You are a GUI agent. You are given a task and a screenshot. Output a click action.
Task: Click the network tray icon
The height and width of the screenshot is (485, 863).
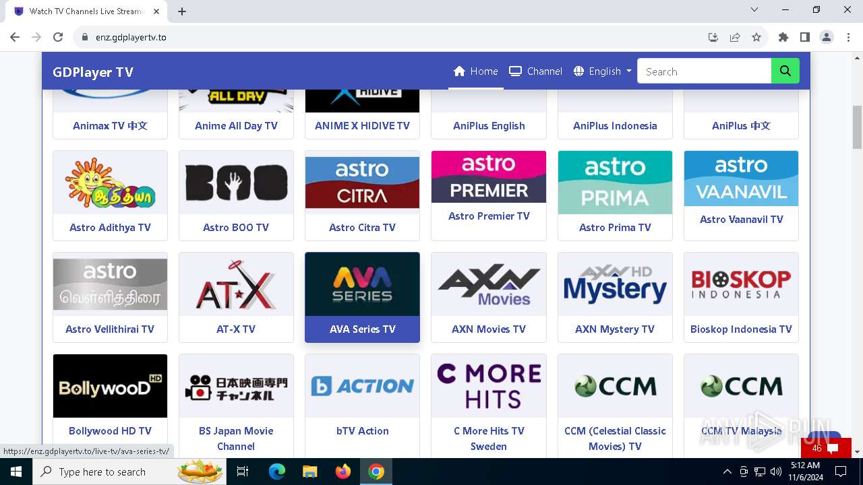point(760,472)
